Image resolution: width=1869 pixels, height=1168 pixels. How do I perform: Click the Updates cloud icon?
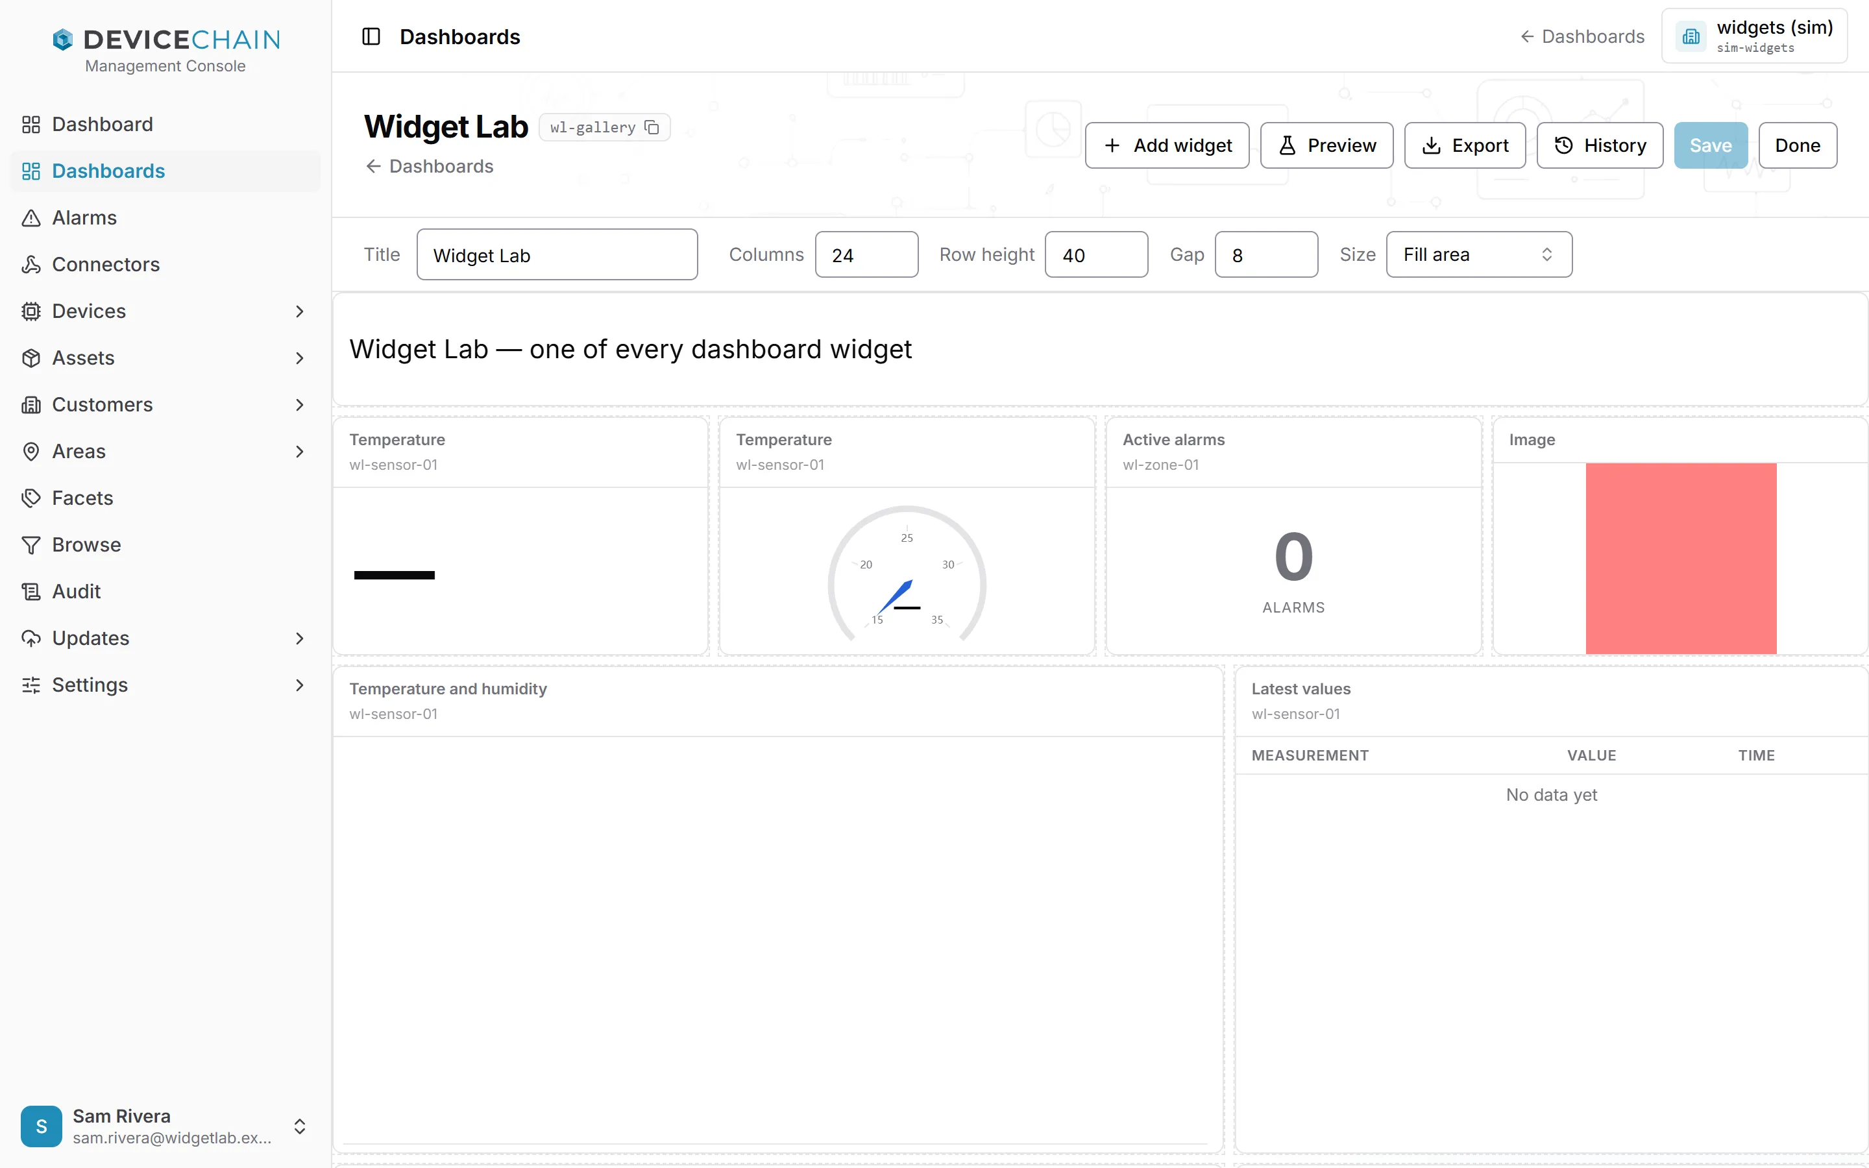click(x=31, y=638)
